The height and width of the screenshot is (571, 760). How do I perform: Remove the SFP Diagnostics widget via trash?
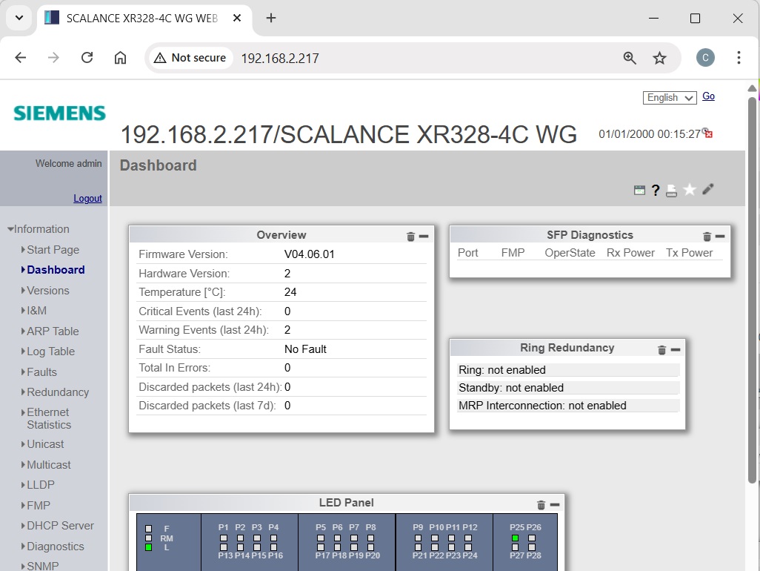coord(707,237)
